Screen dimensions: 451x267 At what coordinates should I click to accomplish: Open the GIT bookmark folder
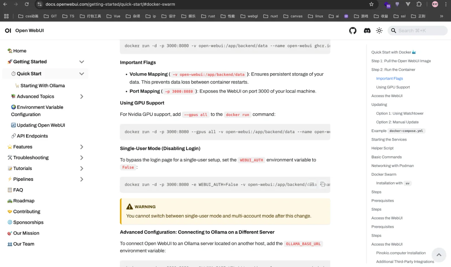tap(50, 16)
